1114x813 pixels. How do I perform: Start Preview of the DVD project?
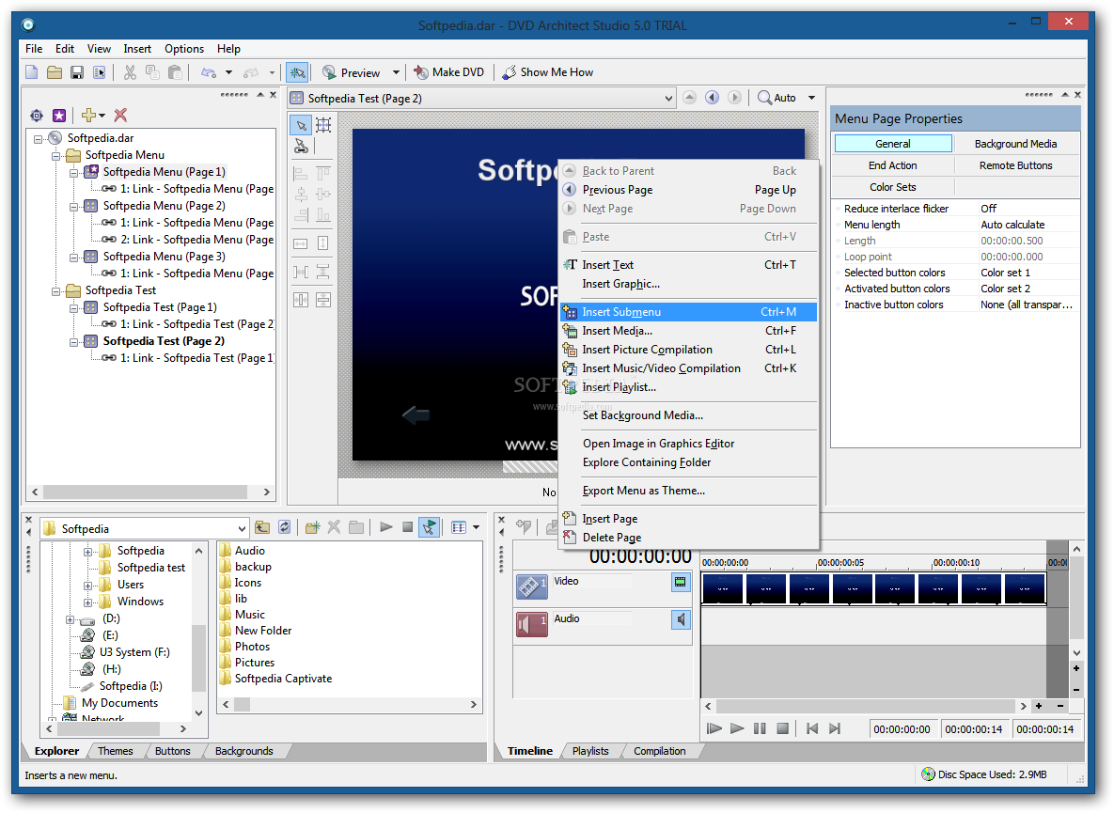pyautogui.click(x=352, y=72)
